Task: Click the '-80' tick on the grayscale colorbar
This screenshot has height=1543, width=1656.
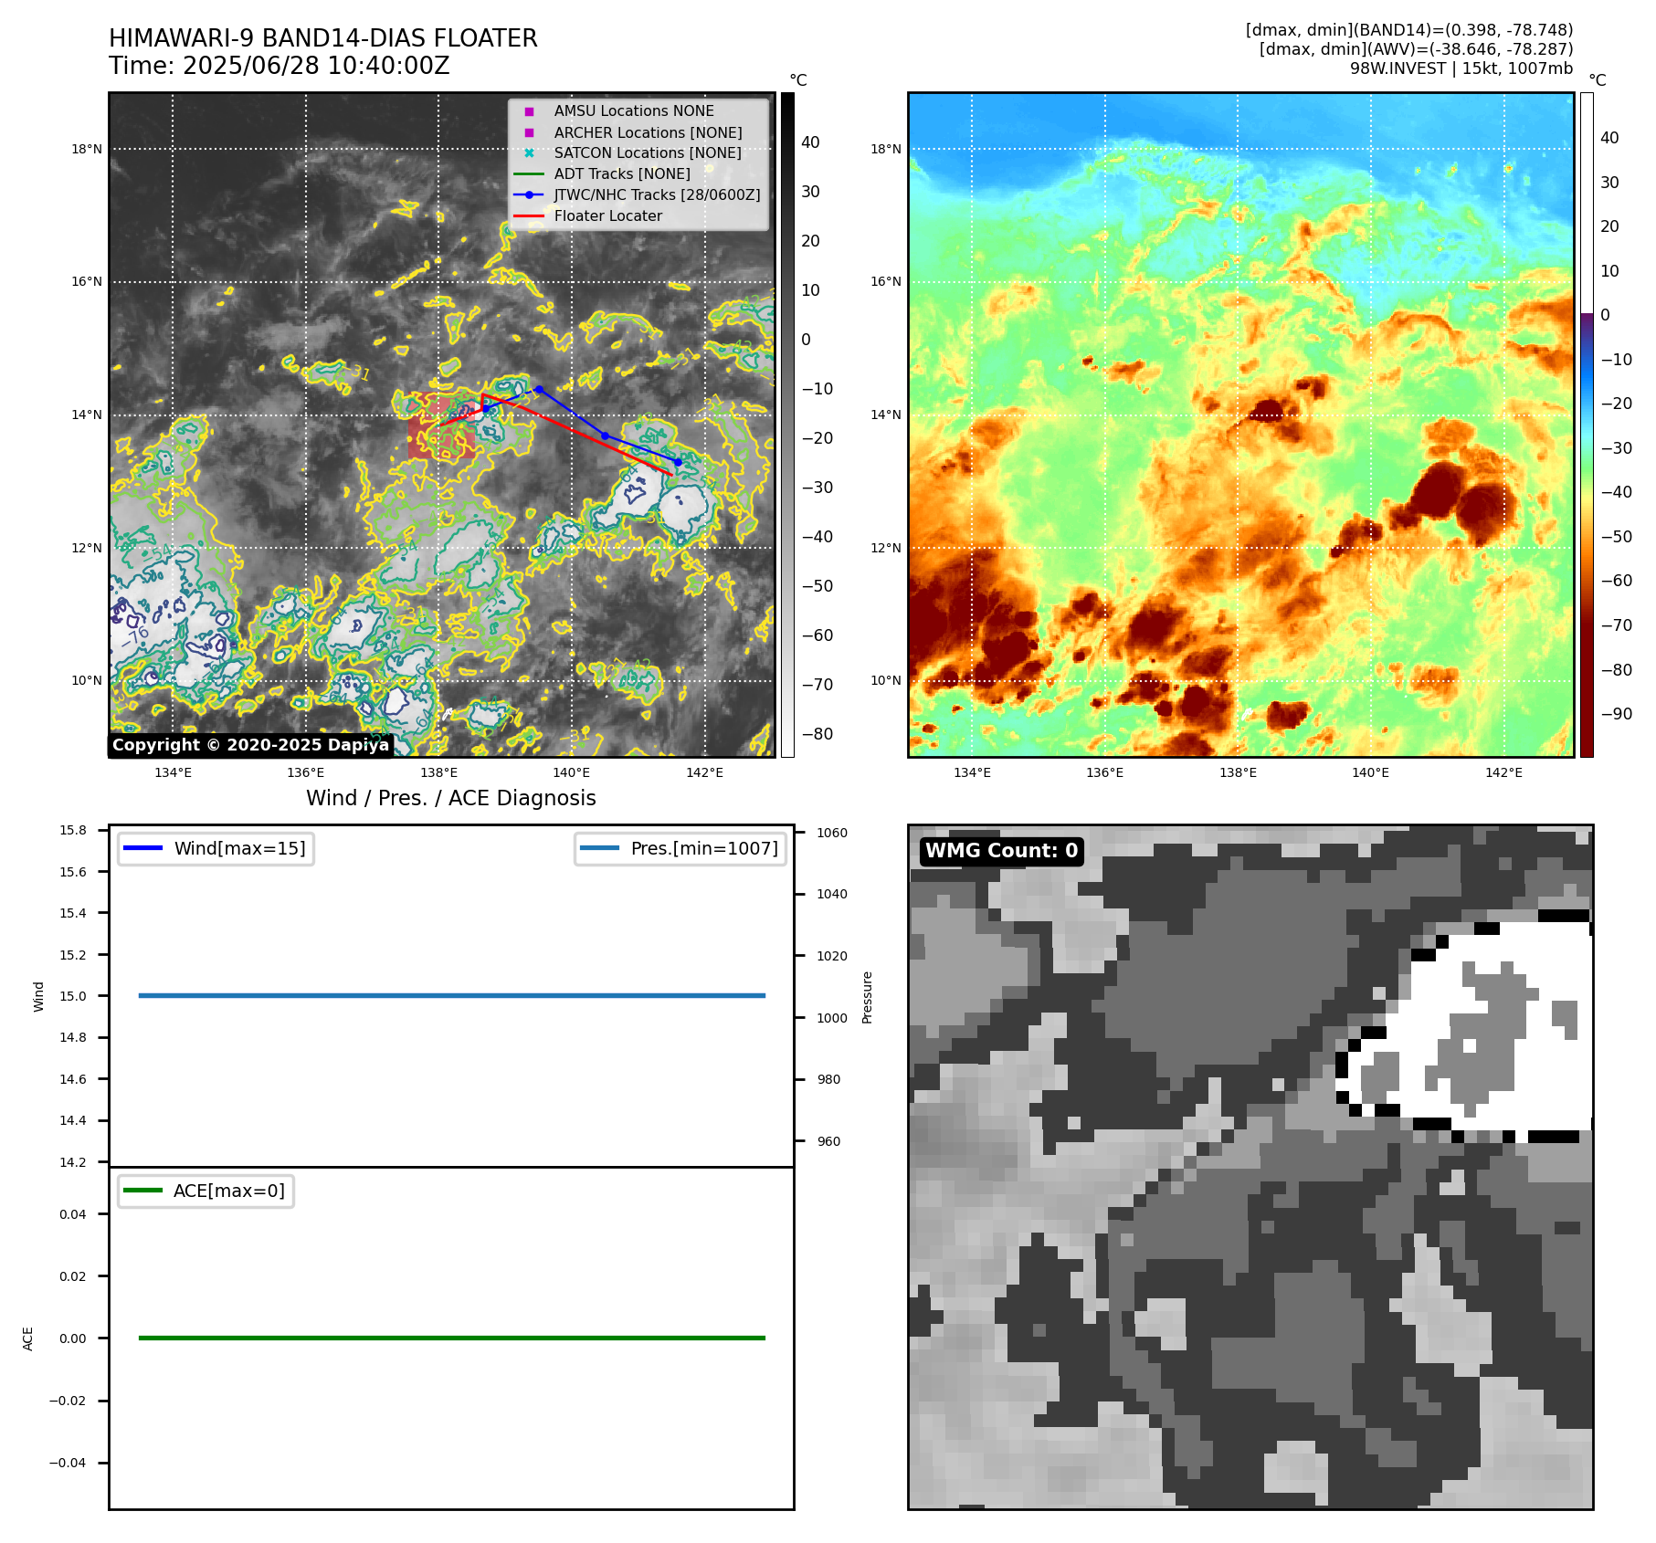Action: pos(817,734)
